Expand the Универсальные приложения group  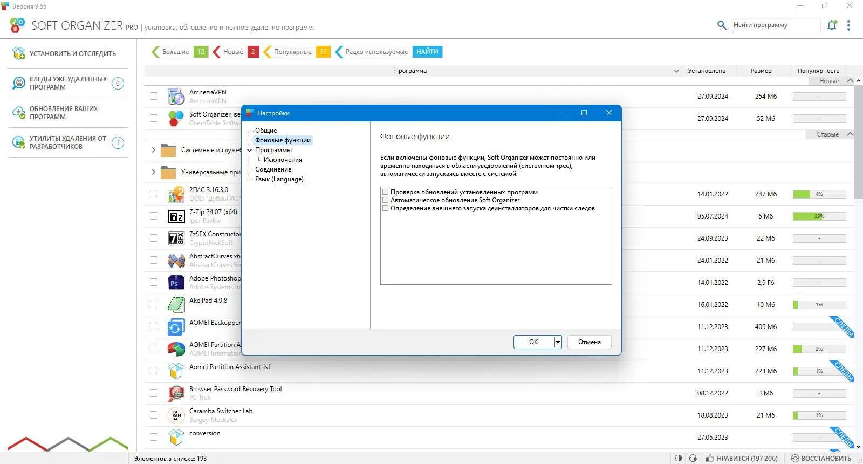(x=153, y=172)
